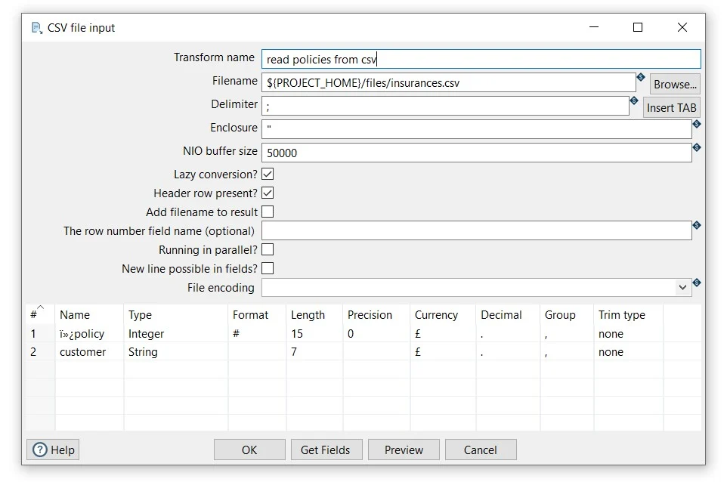The height and width of the screenshot is (482, 727).
Task: Enable Running in parallel
Action: pos(268,249)
